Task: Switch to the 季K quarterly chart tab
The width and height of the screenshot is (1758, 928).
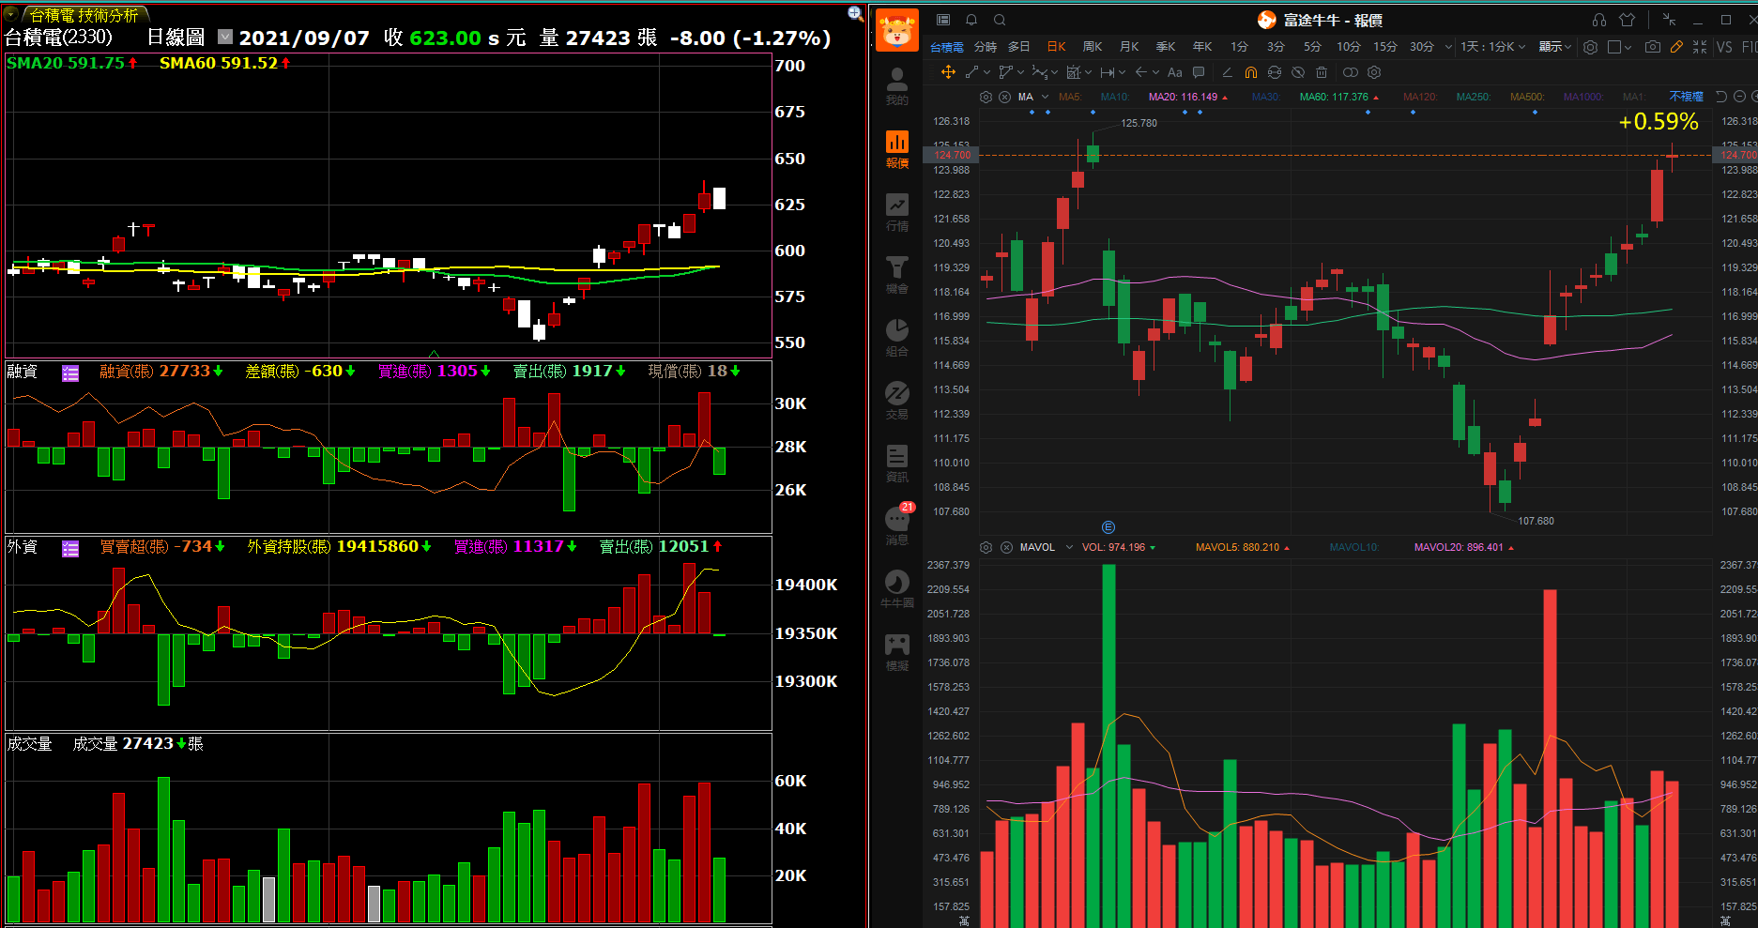Action: (x=1166, y=47)
